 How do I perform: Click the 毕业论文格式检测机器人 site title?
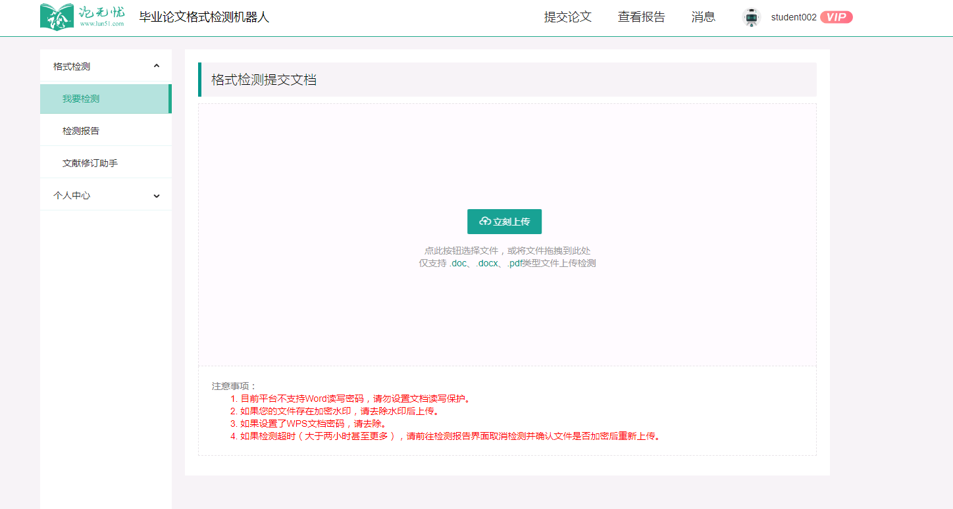coord(204,17)
